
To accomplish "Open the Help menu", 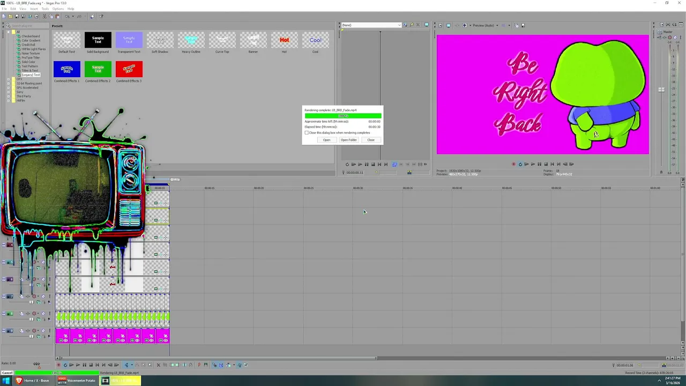I will click(x=71, y=9).
